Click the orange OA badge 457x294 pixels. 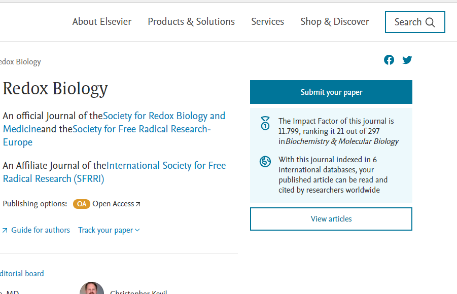(x=81, y=204)
